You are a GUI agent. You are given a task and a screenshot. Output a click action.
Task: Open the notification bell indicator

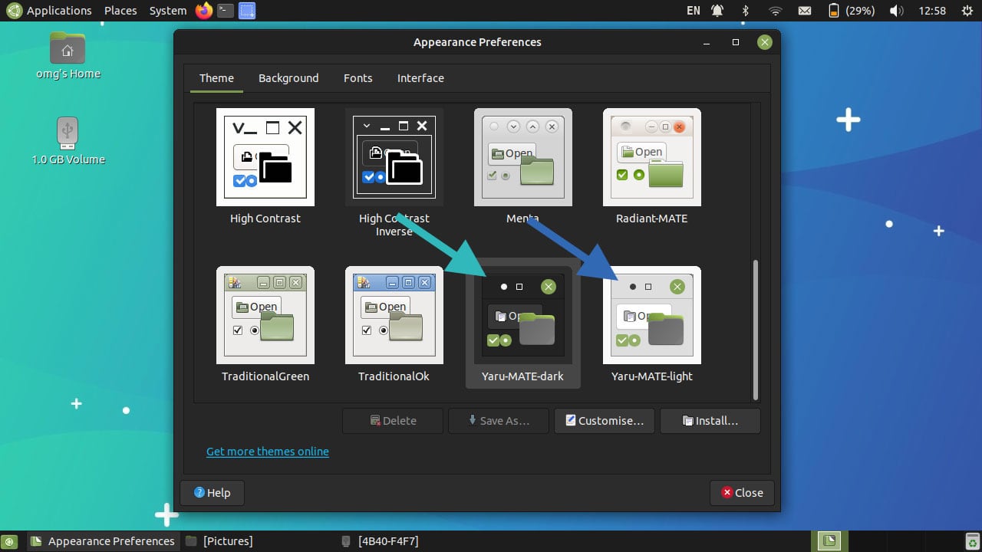click(717, 11)
